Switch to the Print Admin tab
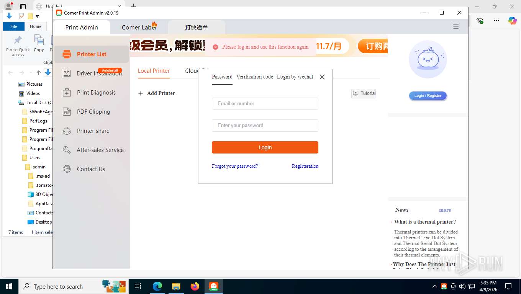 click(82, 28)
